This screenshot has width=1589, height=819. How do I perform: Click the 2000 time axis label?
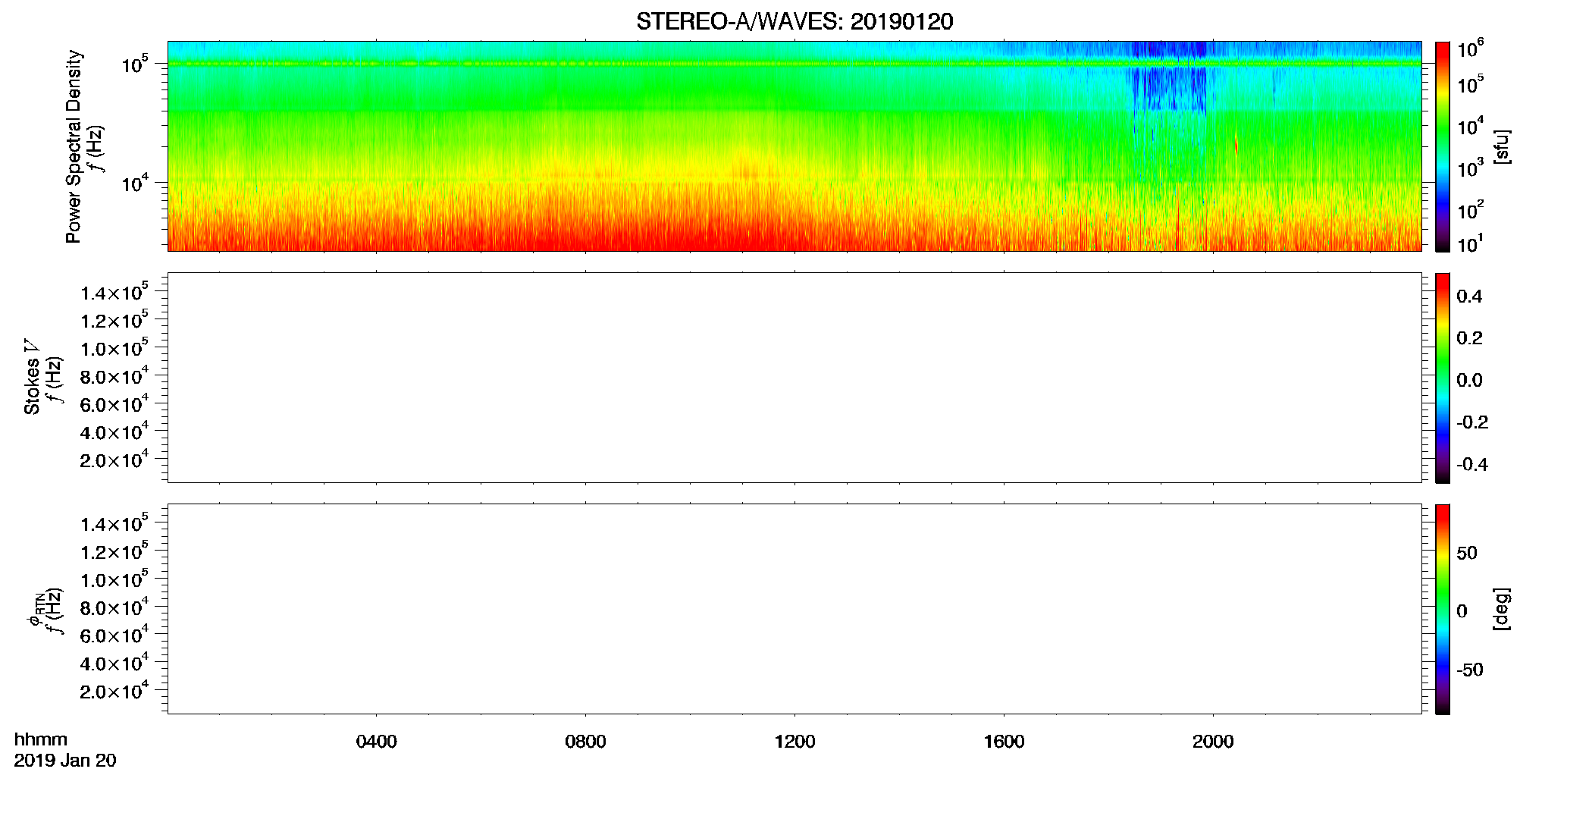pos(1213,742)
